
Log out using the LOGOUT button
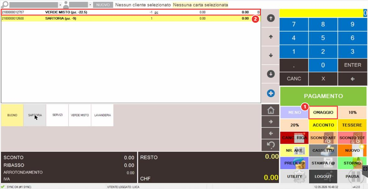click(x=323, y=176)
